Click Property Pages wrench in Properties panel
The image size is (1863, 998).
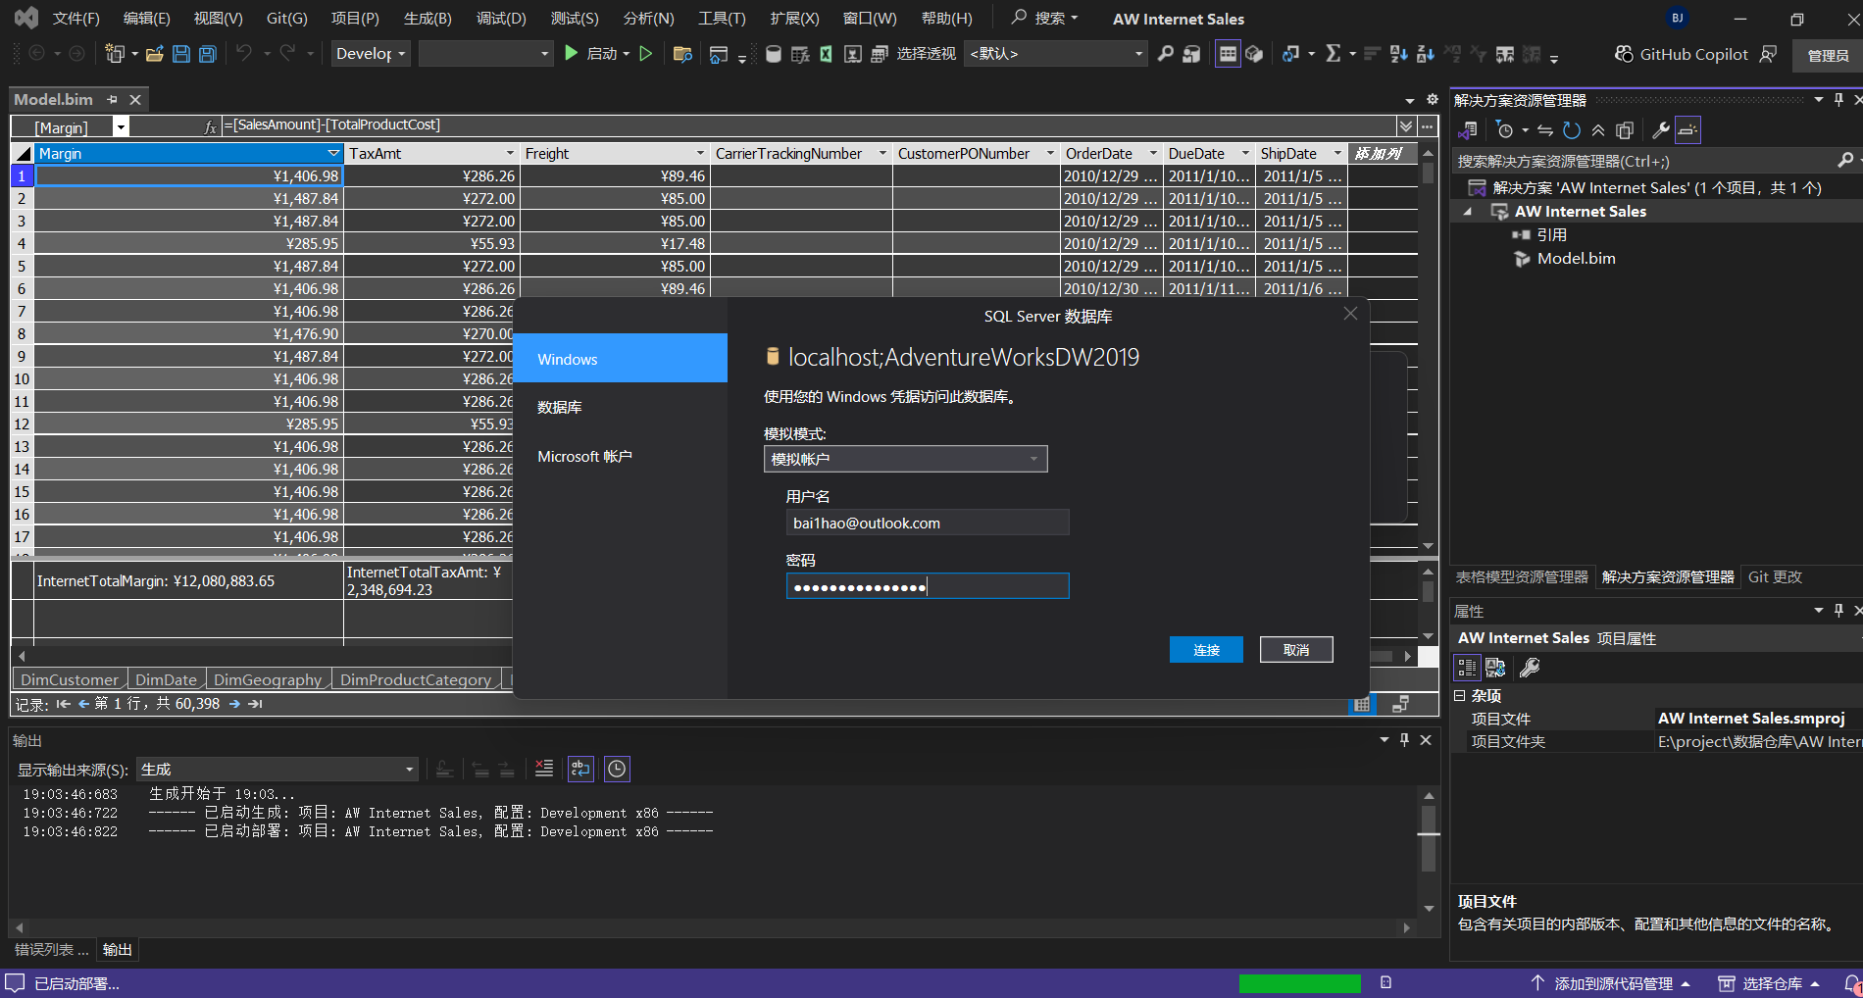point(1530,668)
